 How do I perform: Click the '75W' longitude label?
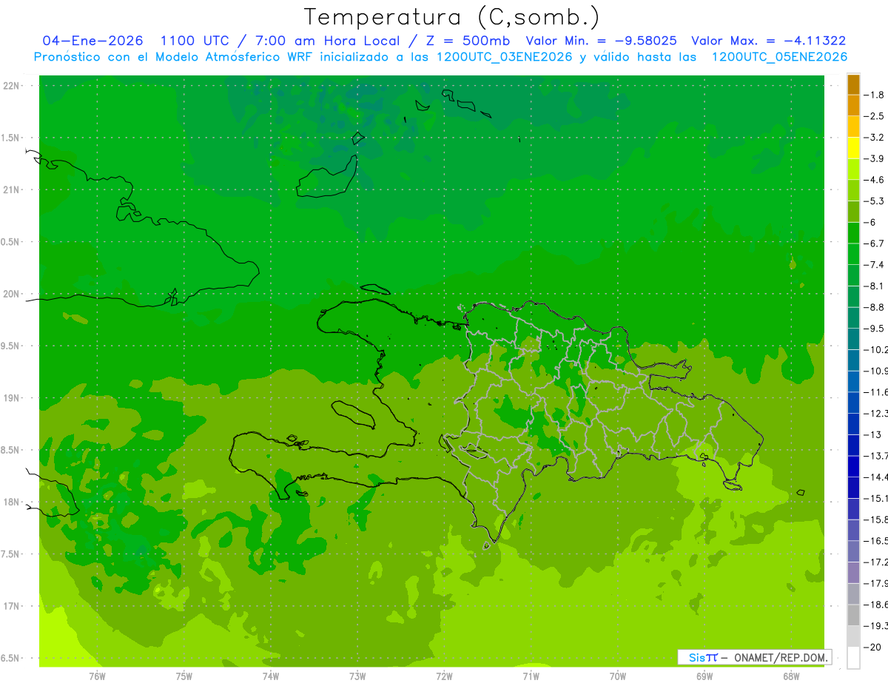coord(184,676)
